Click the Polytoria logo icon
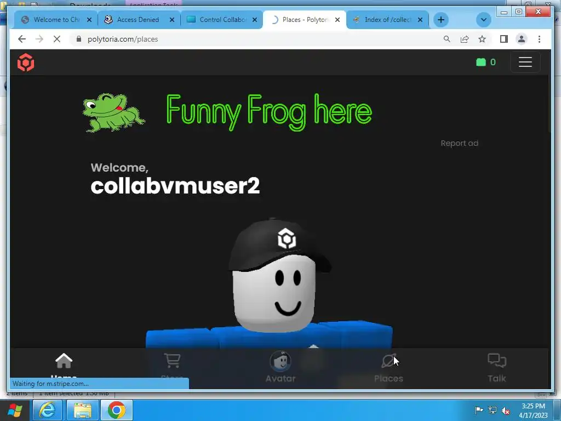Image resolution: width=561 pixels, height=421 pixels. (x=26, y=62)
